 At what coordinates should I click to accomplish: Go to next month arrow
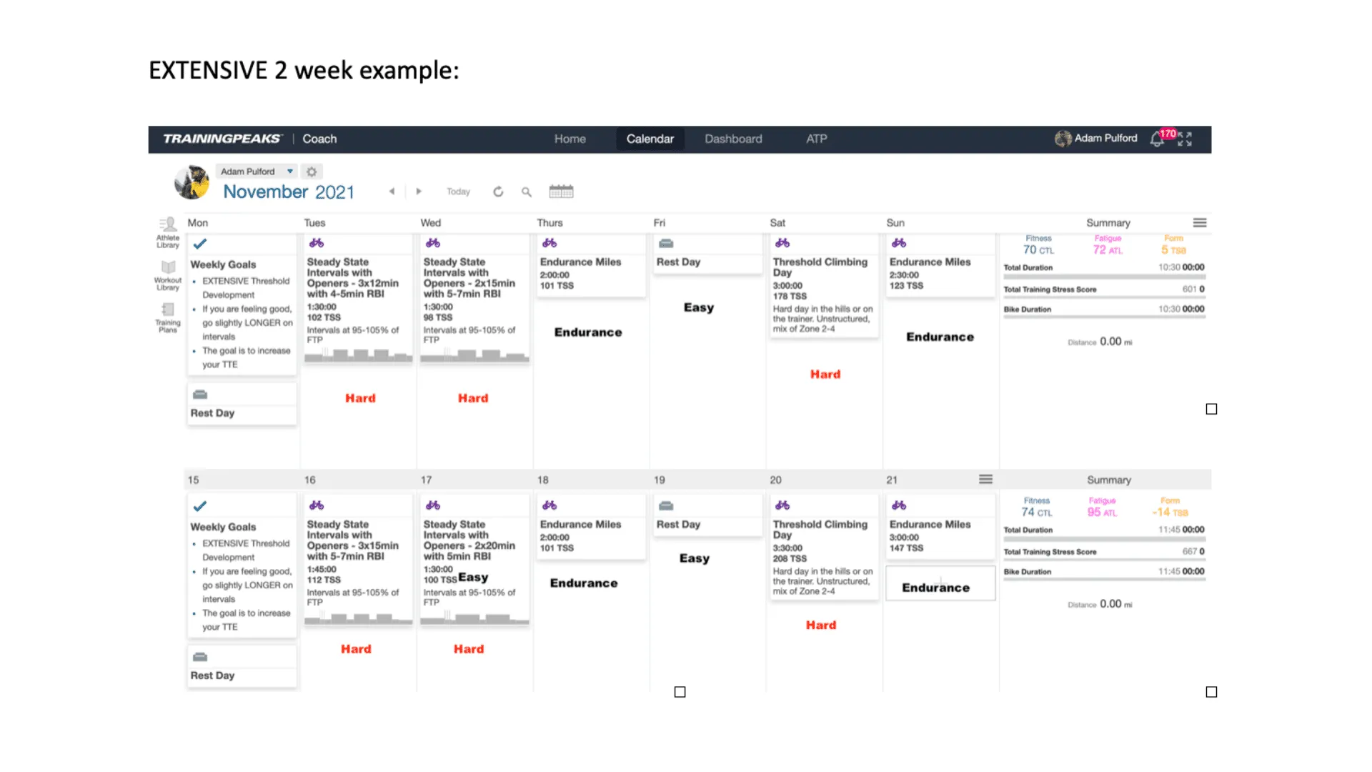coord(419,192)
